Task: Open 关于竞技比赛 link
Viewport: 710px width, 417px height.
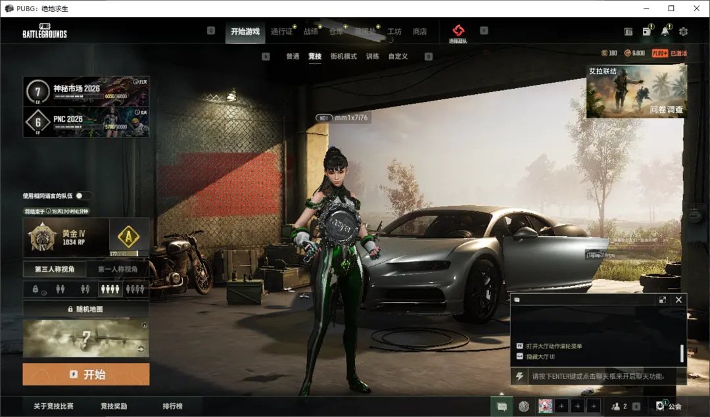Action: (x=53, y=406)
